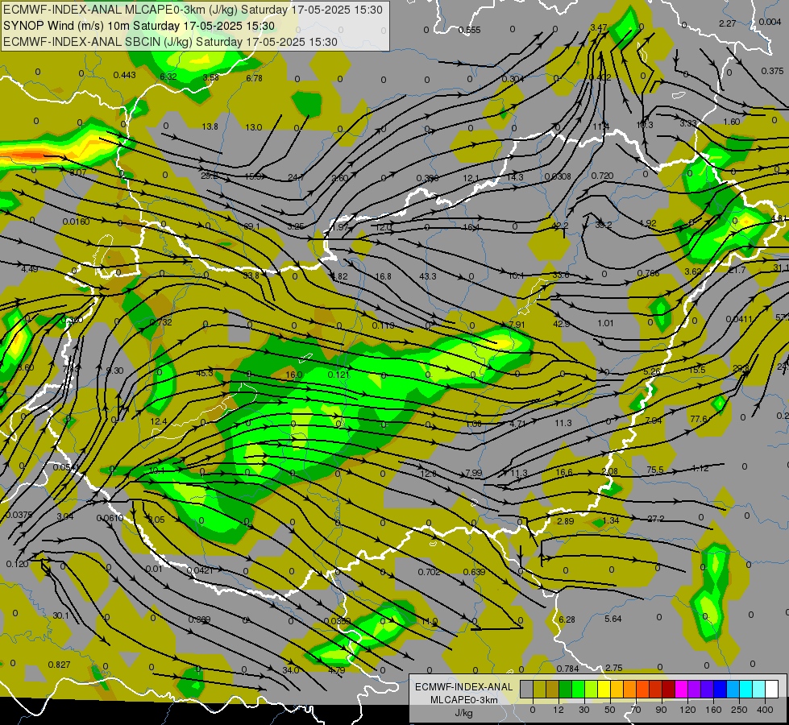Viewport: 789px width, 725px height.
Task: Click the map value 5.64
Action: (613, 619)
